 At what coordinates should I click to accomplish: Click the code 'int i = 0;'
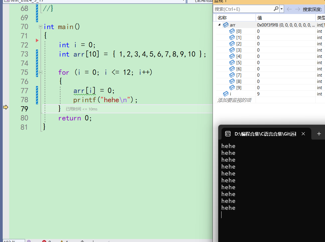tap(77, 45)
